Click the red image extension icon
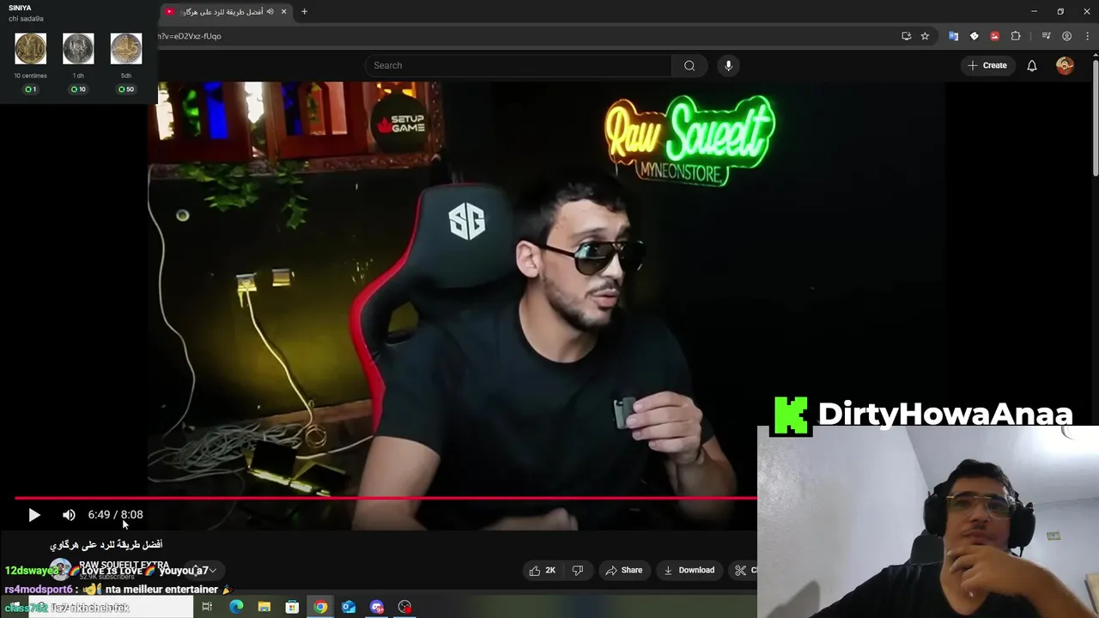Screen dimensions: 1099x618 [x=994, y=36]
